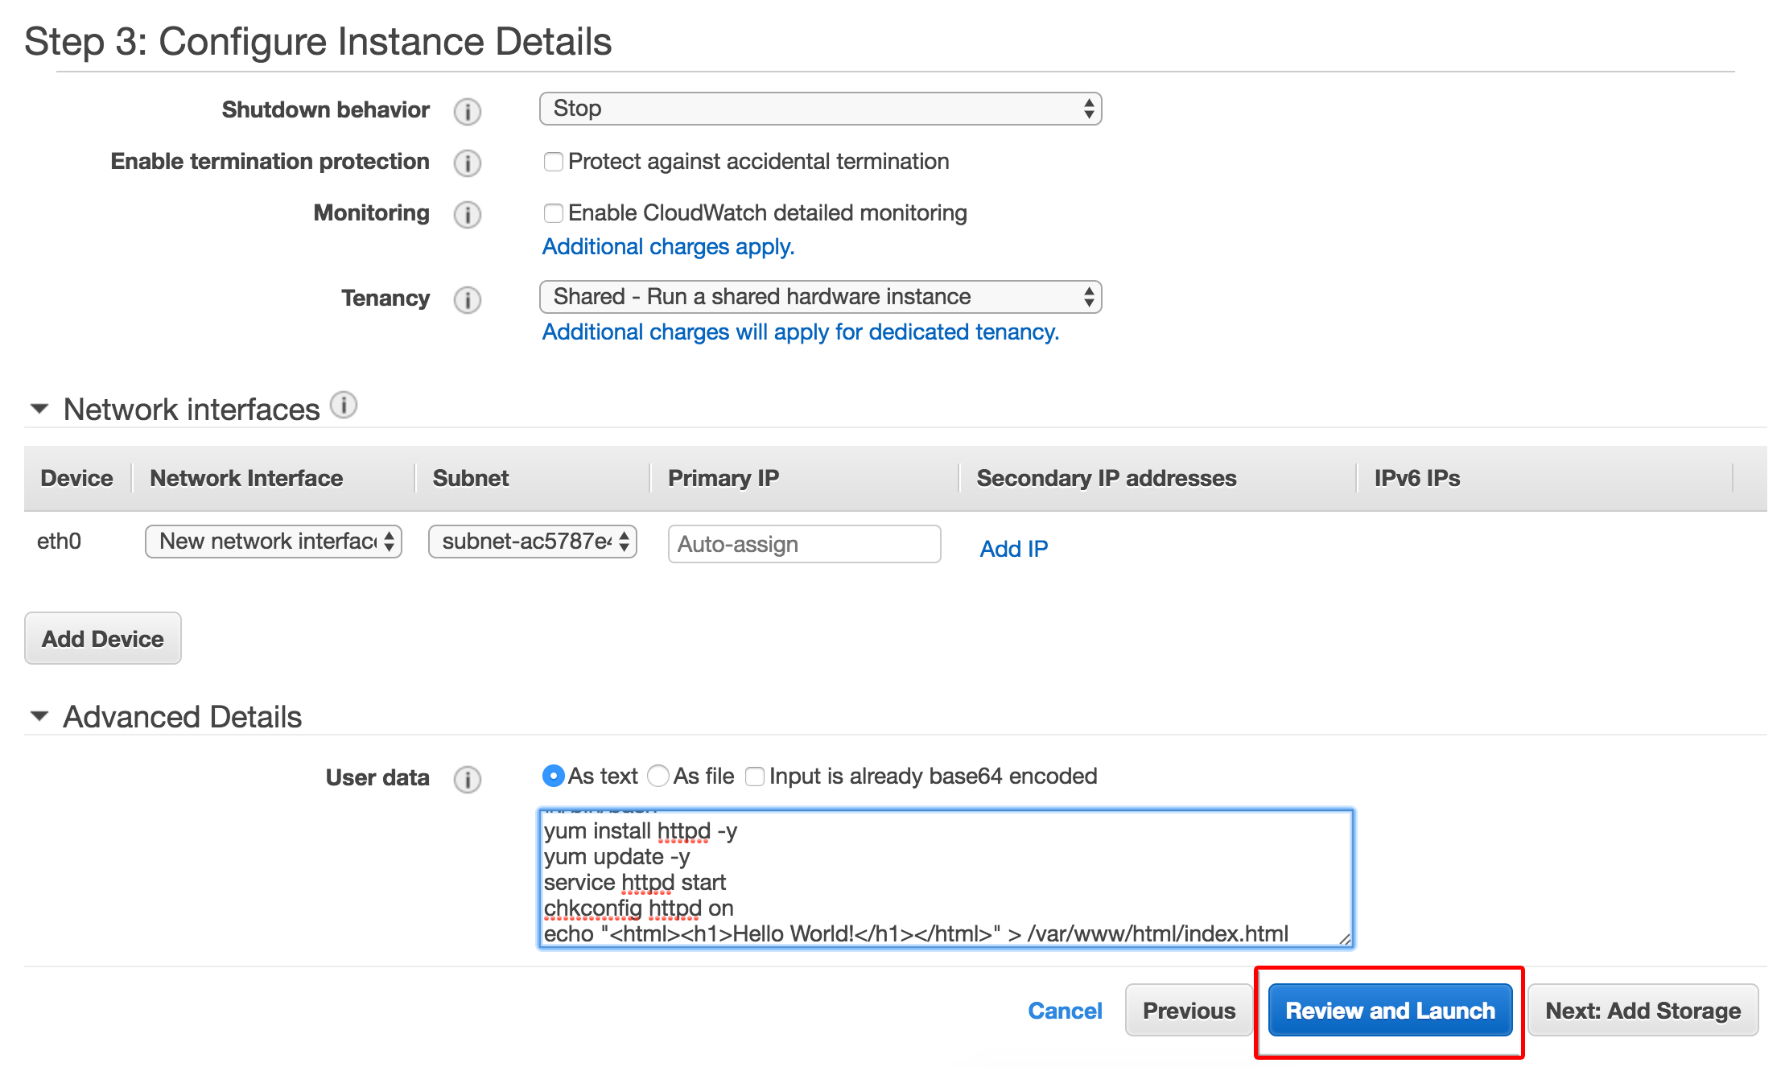1785x1067 pixels.
Task: Click the info icon beside Enable termination protection
Action: [x=467, y=163]
